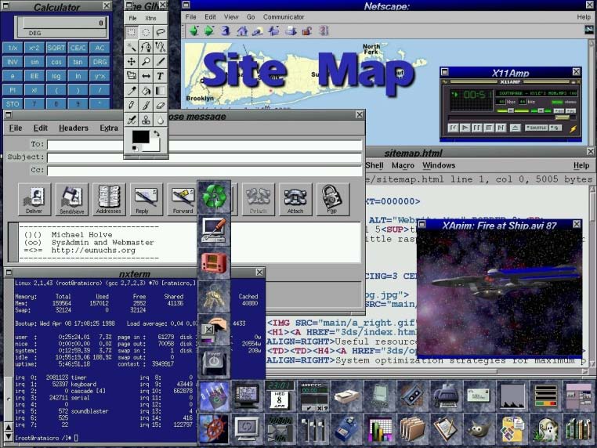
Task: Select the lasso free-select tool in GIMP
Action: [x=161, y=33]
